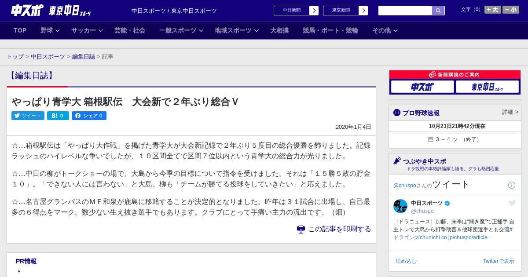This screenshot has height=277, width=528.
Task: Click the Twitter bird icon in tweet
Action: point(512,203)
